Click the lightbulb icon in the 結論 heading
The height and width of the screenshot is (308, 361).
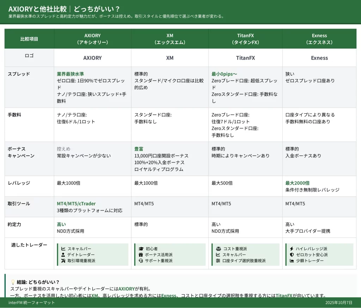point(13,282)
